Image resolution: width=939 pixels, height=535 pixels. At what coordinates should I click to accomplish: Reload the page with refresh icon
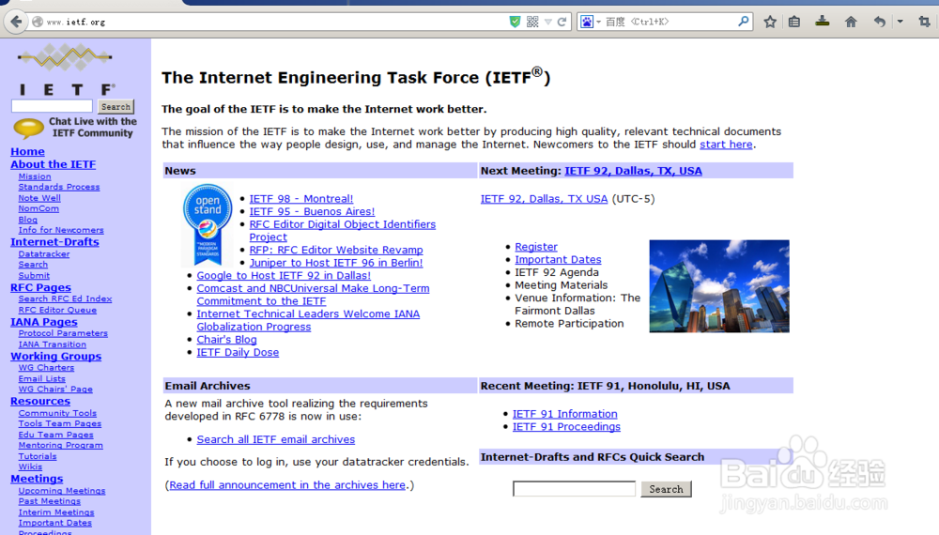(x=562, y=23)
